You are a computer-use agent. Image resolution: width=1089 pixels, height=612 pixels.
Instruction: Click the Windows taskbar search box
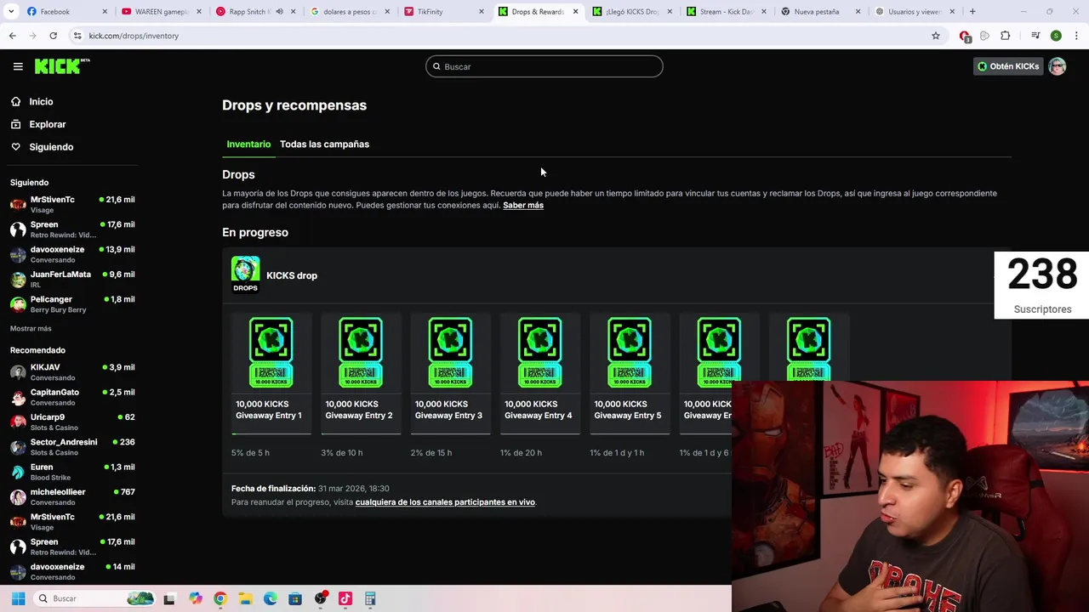pos(95,598)
